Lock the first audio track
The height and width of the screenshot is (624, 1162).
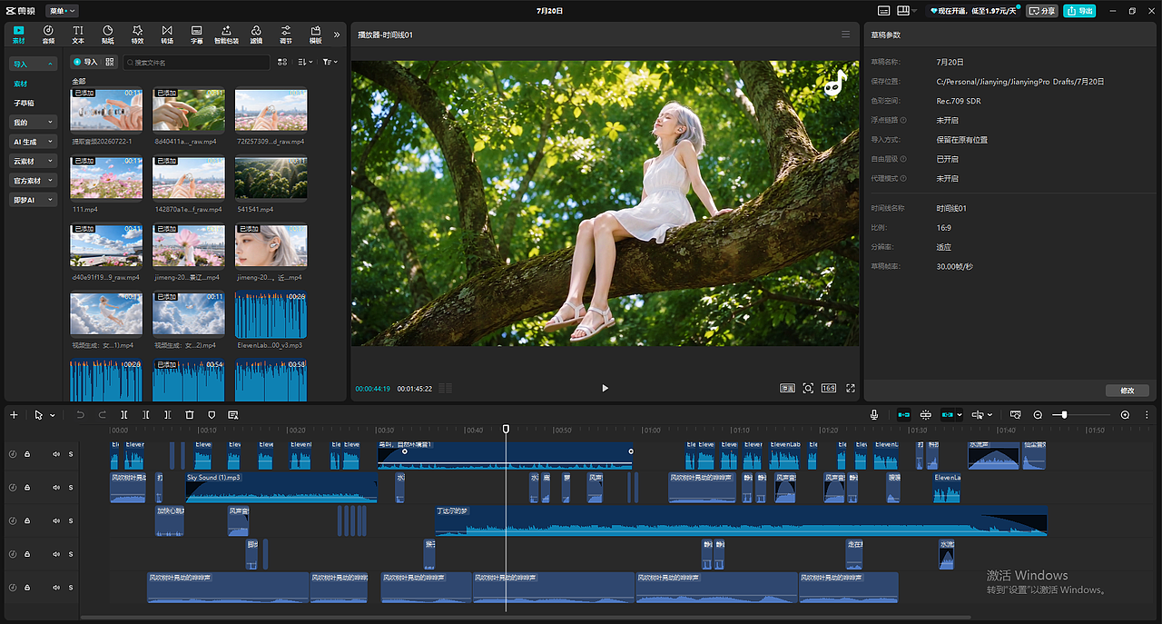tap(26, 454)
